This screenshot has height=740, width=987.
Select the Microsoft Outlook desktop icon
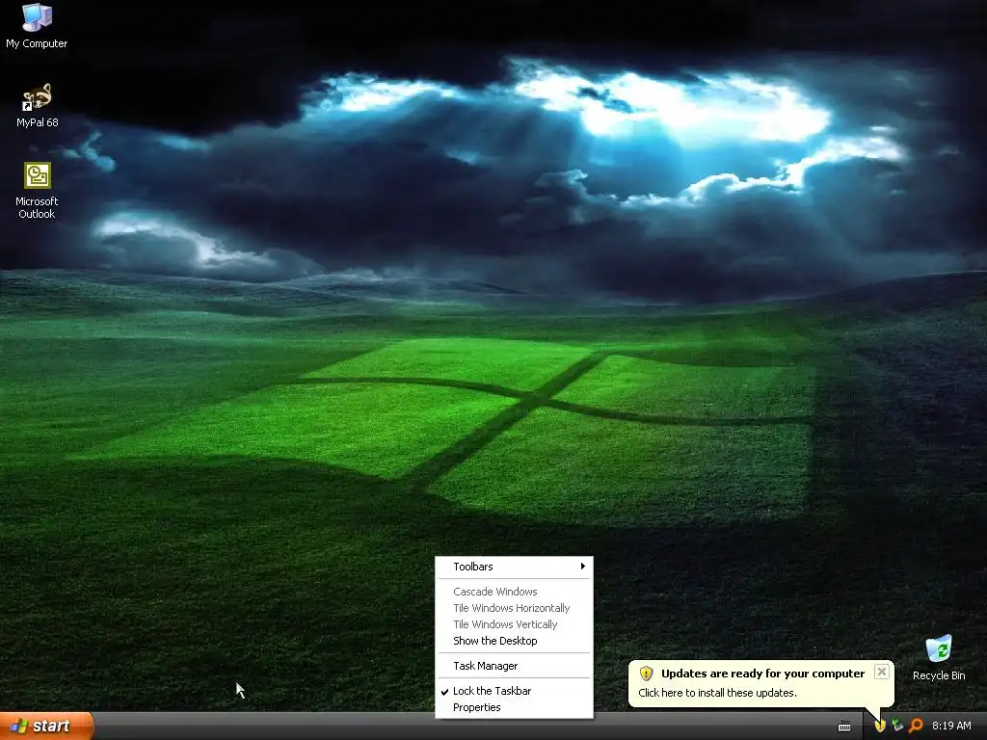(x=37, y=191)
